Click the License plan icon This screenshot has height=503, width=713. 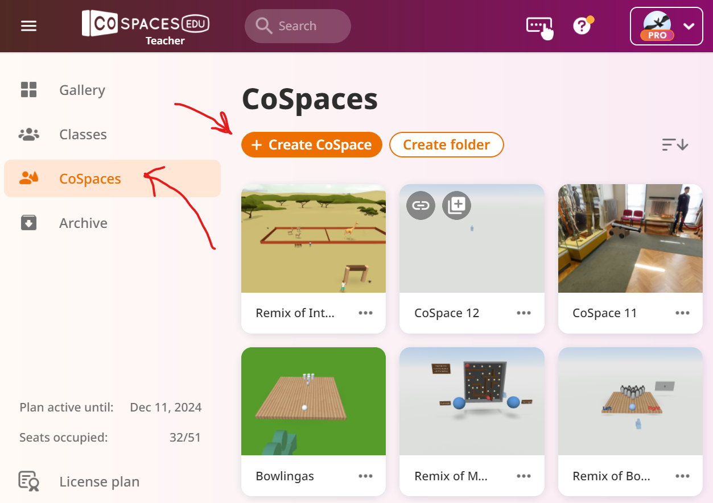click(28, 481)
